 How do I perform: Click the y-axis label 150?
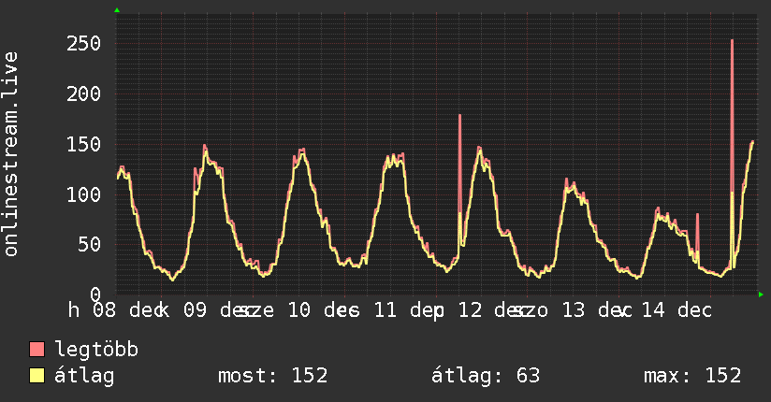(83, 144)
